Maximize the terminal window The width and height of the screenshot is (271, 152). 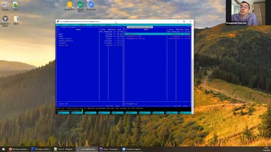(184, 22)
